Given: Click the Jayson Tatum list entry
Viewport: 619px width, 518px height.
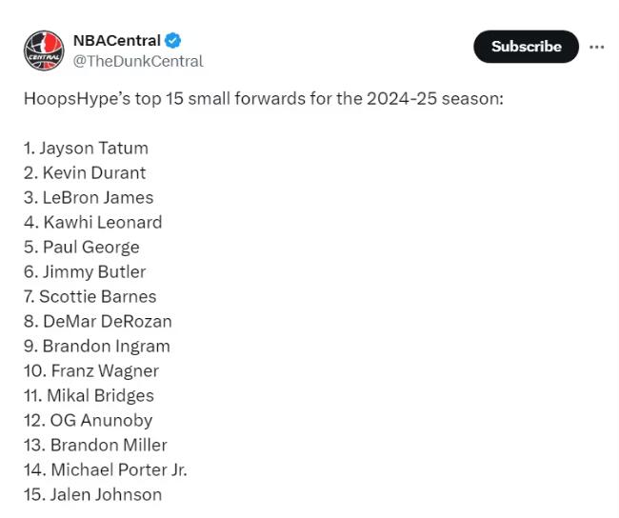Looking at the screenshot, I should 87,149.
